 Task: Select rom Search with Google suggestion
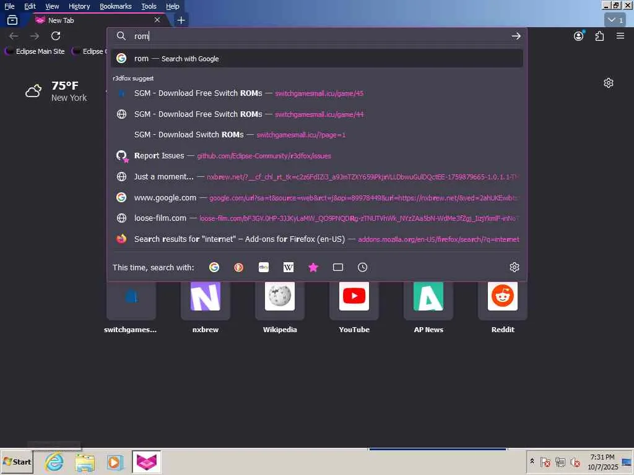pyautogui.click(x=317, y=59)
